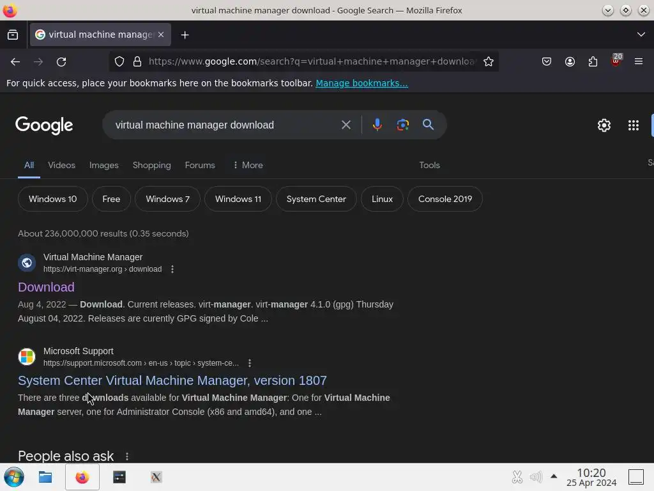Viewport: 654px width, 491px height.
Task: Save page to Pocket
Action: pos(547,62)
